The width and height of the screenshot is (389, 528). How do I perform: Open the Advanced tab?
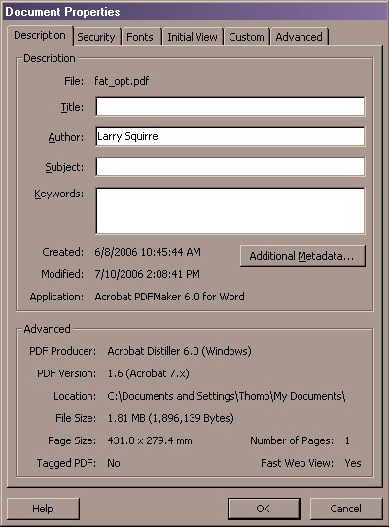(300, 36)
